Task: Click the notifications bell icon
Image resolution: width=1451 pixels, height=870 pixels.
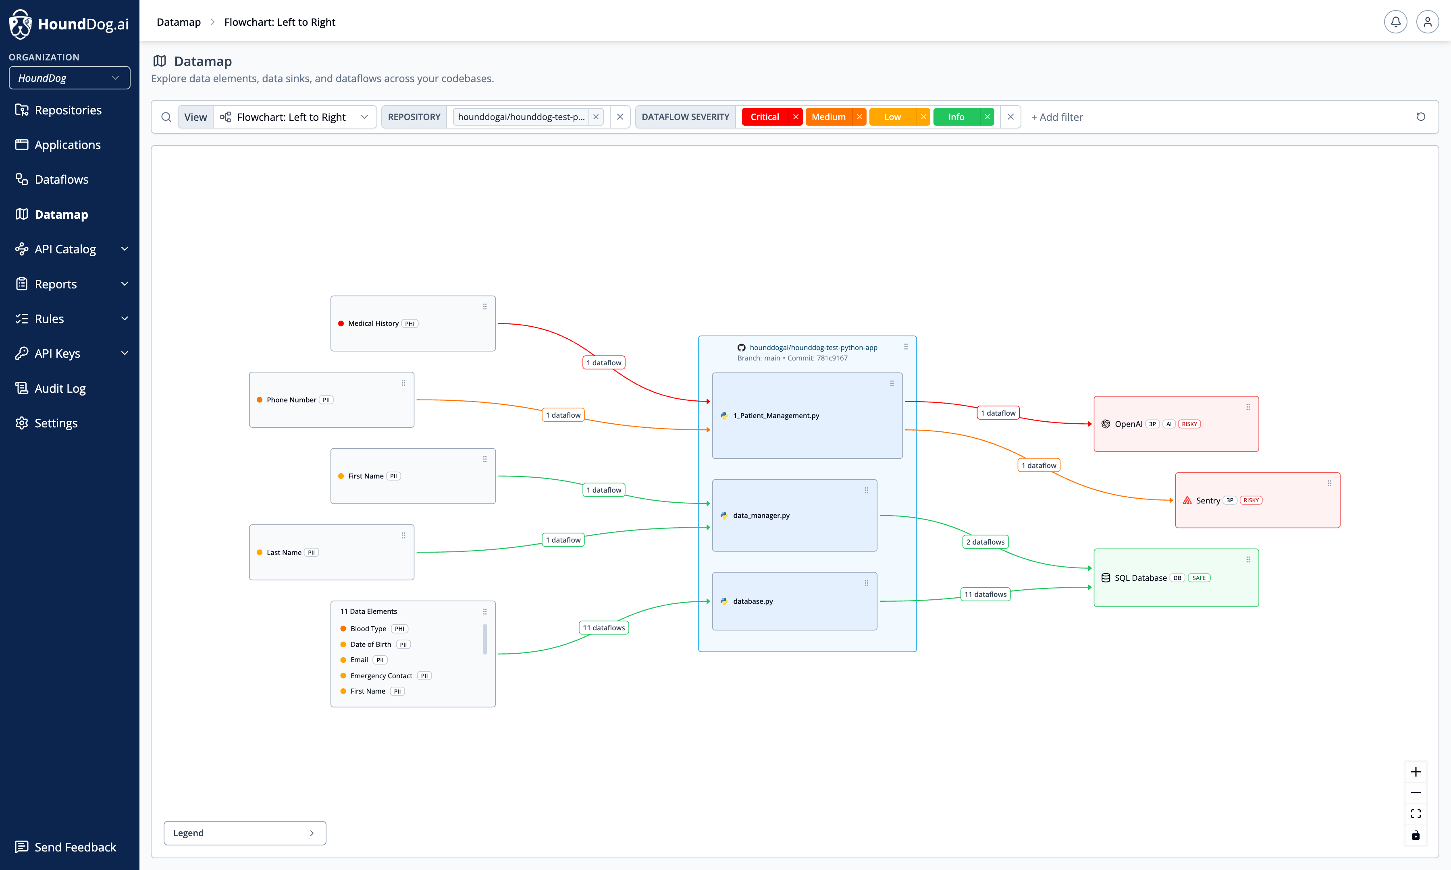Action: tap(1395, 22)
